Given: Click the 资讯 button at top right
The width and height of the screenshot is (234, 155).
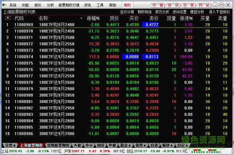Looking at the screenshot, I should point(173,5).
